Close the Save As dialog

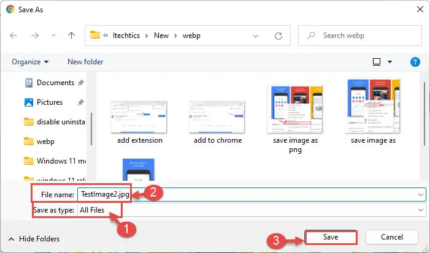coord(420,9)
